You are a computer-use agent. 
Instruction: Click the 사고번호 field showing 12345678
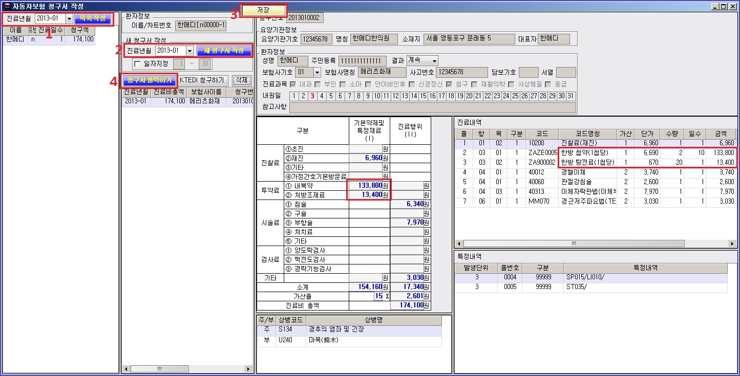point(462,72)
